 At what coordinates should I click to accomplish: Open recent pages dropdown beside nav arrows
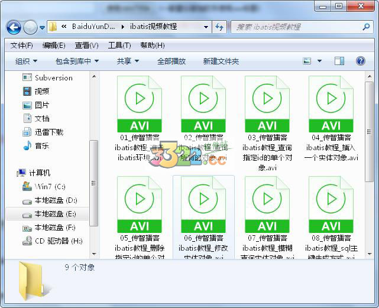(43, 28)
